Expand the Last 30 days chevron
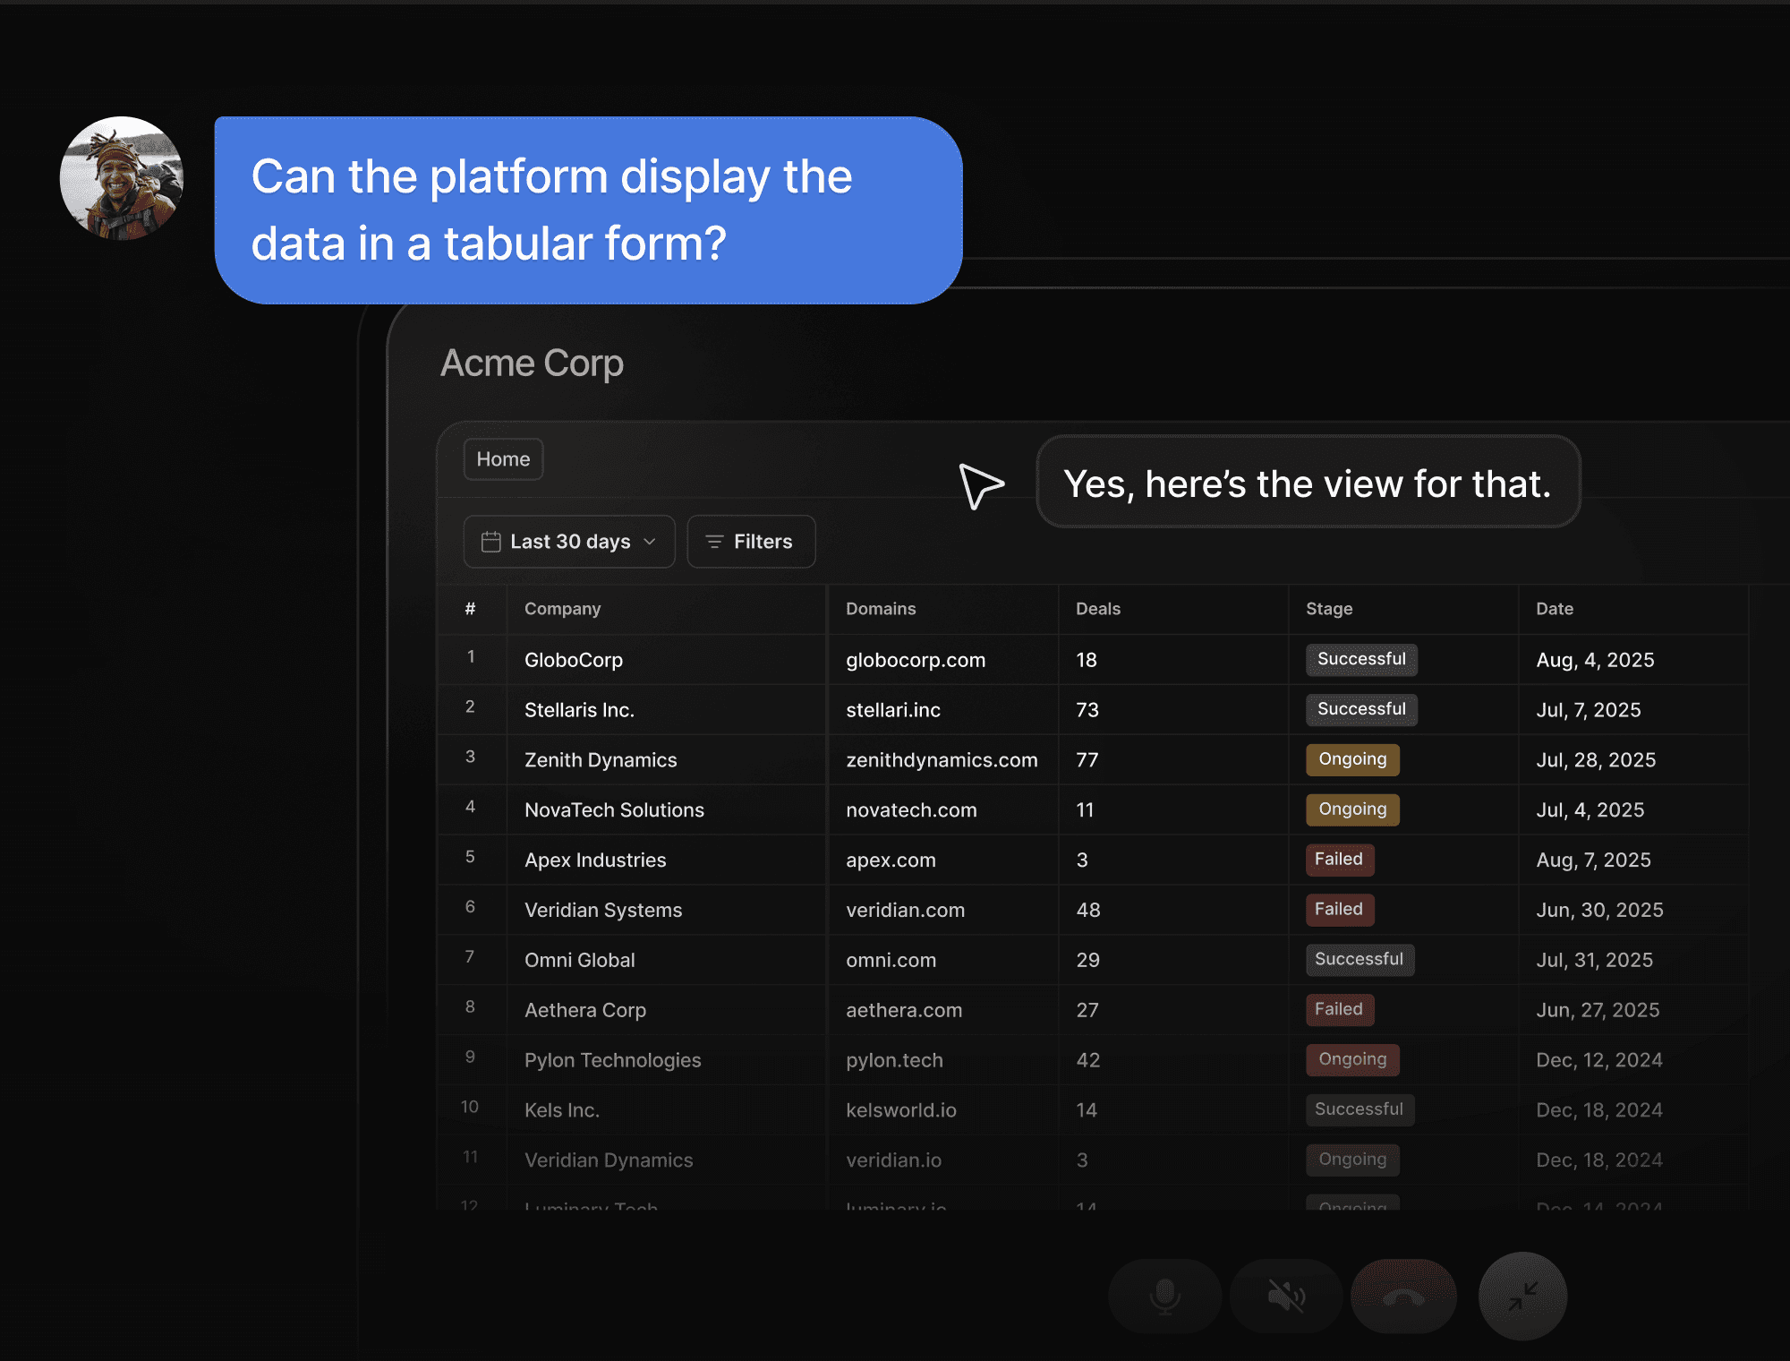The image size is (1790, 1361). click(650, 542)
